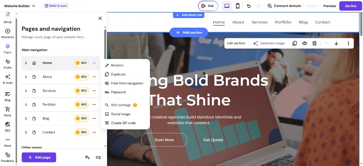The width and height of the screenshot is (363, 166).
Task: Click the Add page button
Action: point(39,157)
